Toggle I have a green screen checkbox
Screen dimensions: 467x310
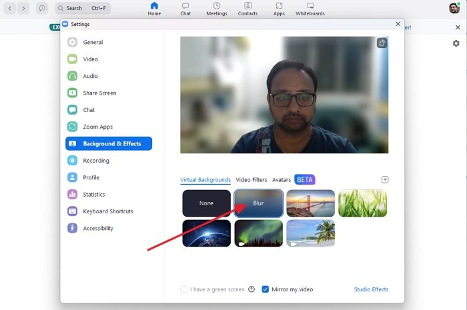[x=183, y=289]
